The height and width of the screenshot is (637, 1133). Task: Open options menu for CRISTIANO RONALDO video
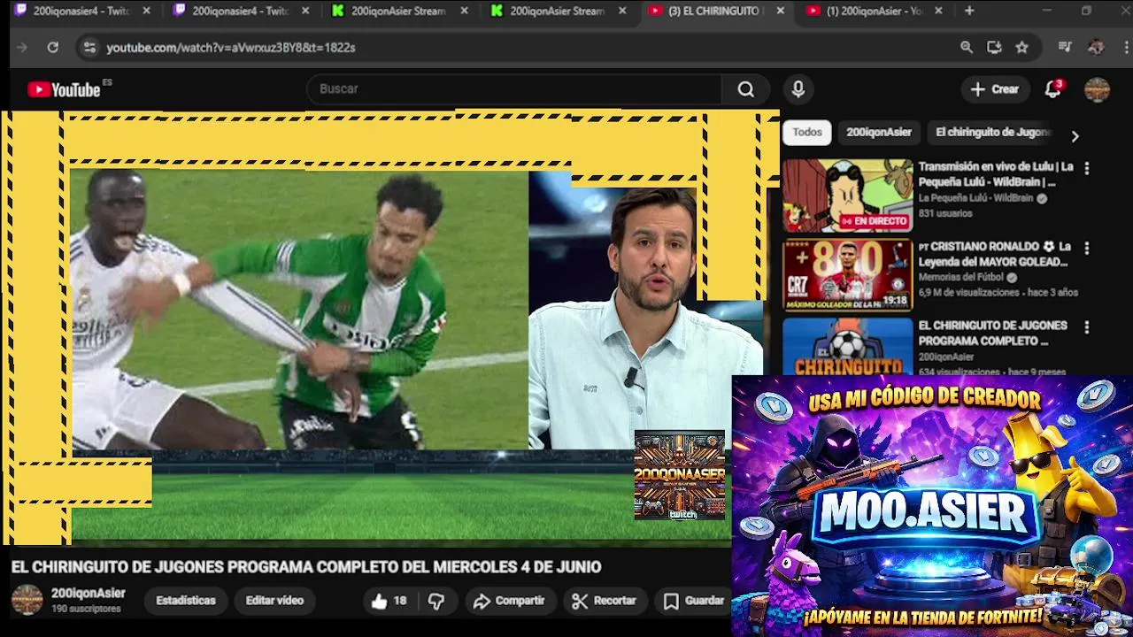(x=1087, y=248)
